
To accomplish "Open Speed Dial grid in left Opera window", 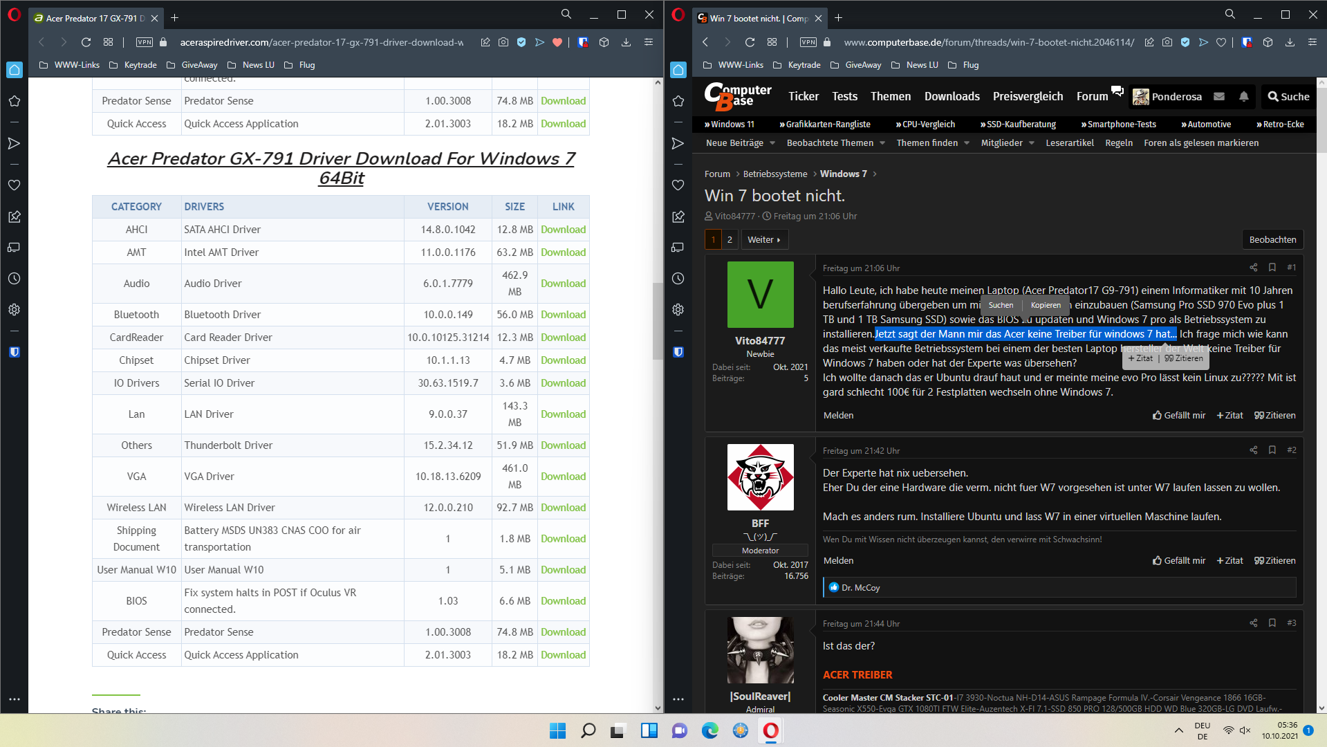I will coord(108,42).
